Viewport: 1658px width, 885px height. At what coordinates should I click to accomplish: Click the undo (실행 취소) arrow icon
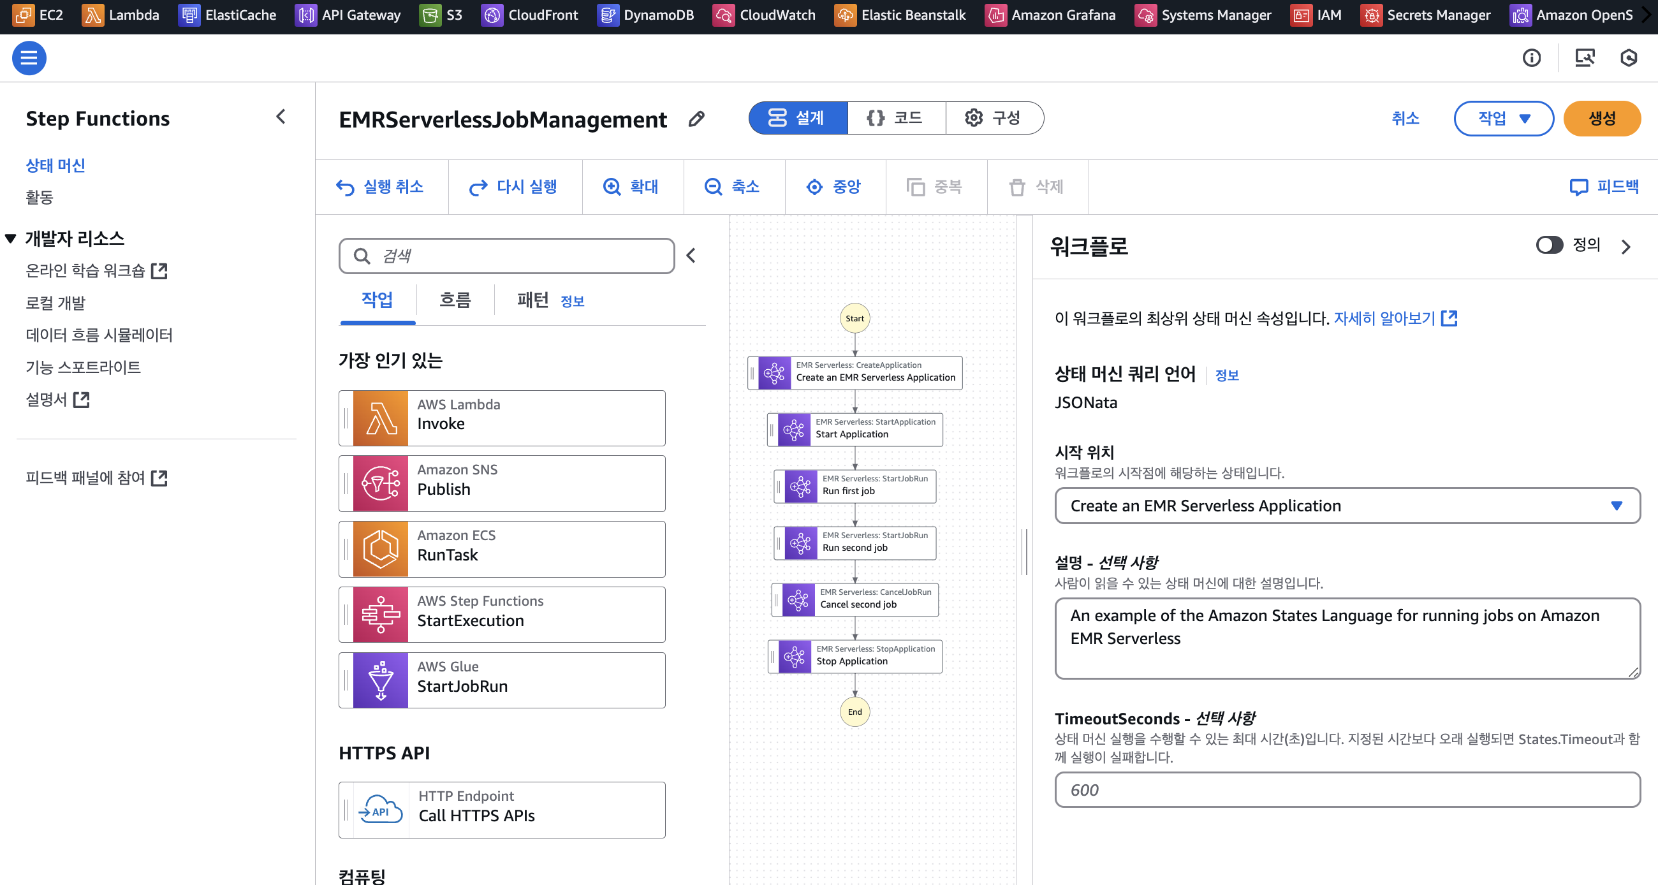[345, 187]
